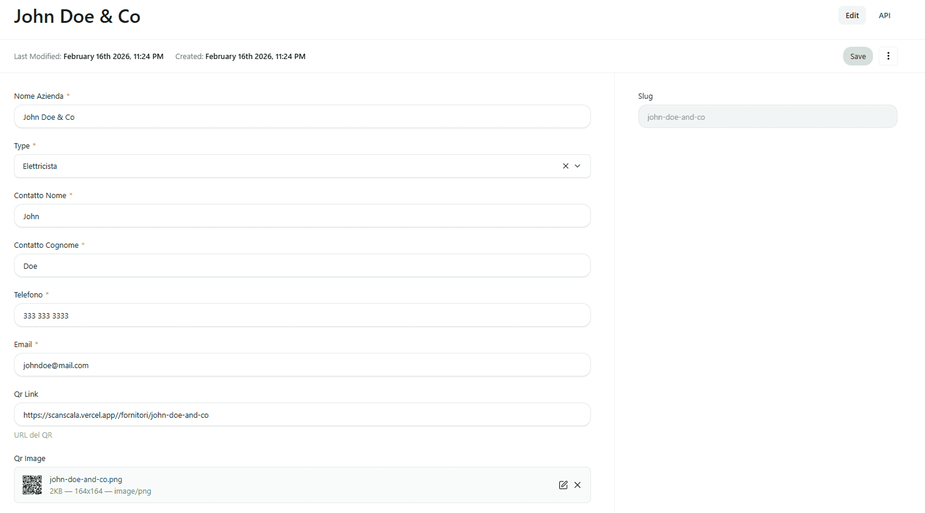Expand the Type dropdown chevron

tap(577, 166)
